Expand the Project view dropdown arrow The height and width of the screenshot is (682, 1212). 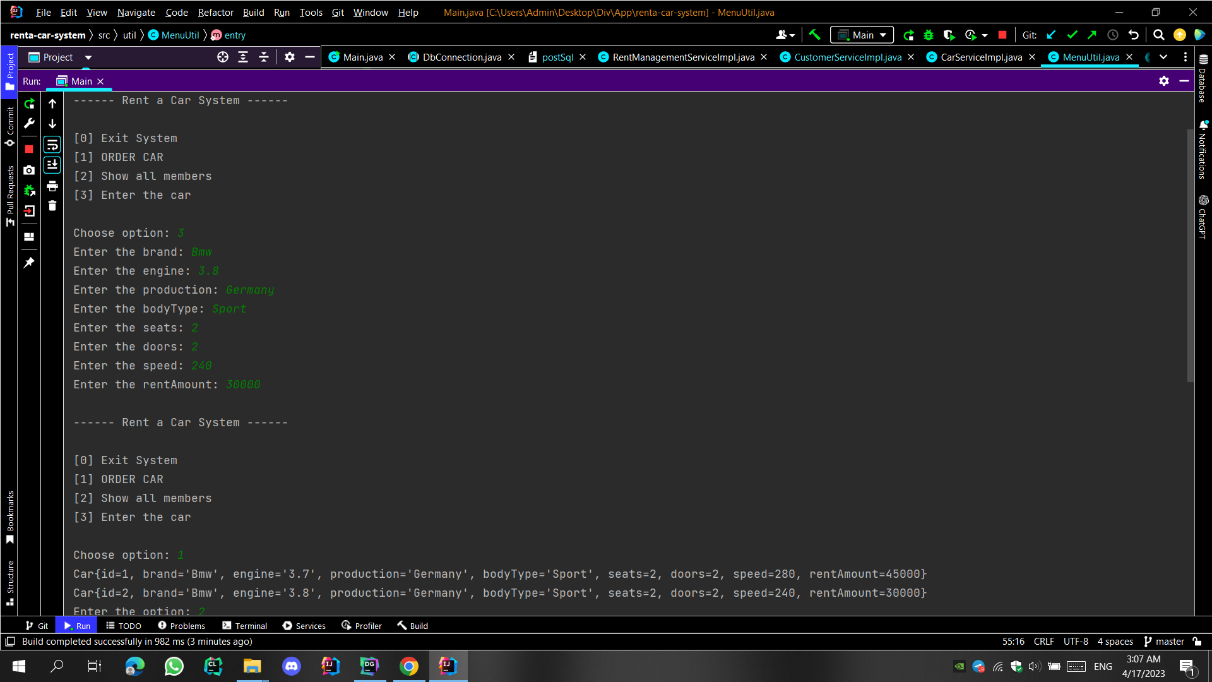[x=88, y=57]
